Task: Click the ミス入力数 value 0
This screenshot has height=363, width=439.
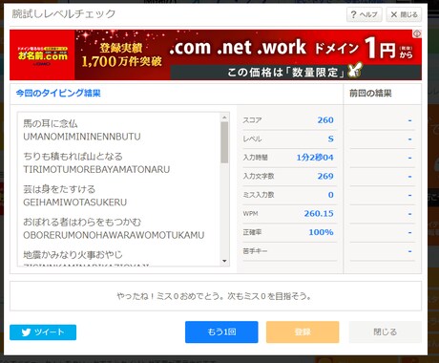Action: click(331, 195)
